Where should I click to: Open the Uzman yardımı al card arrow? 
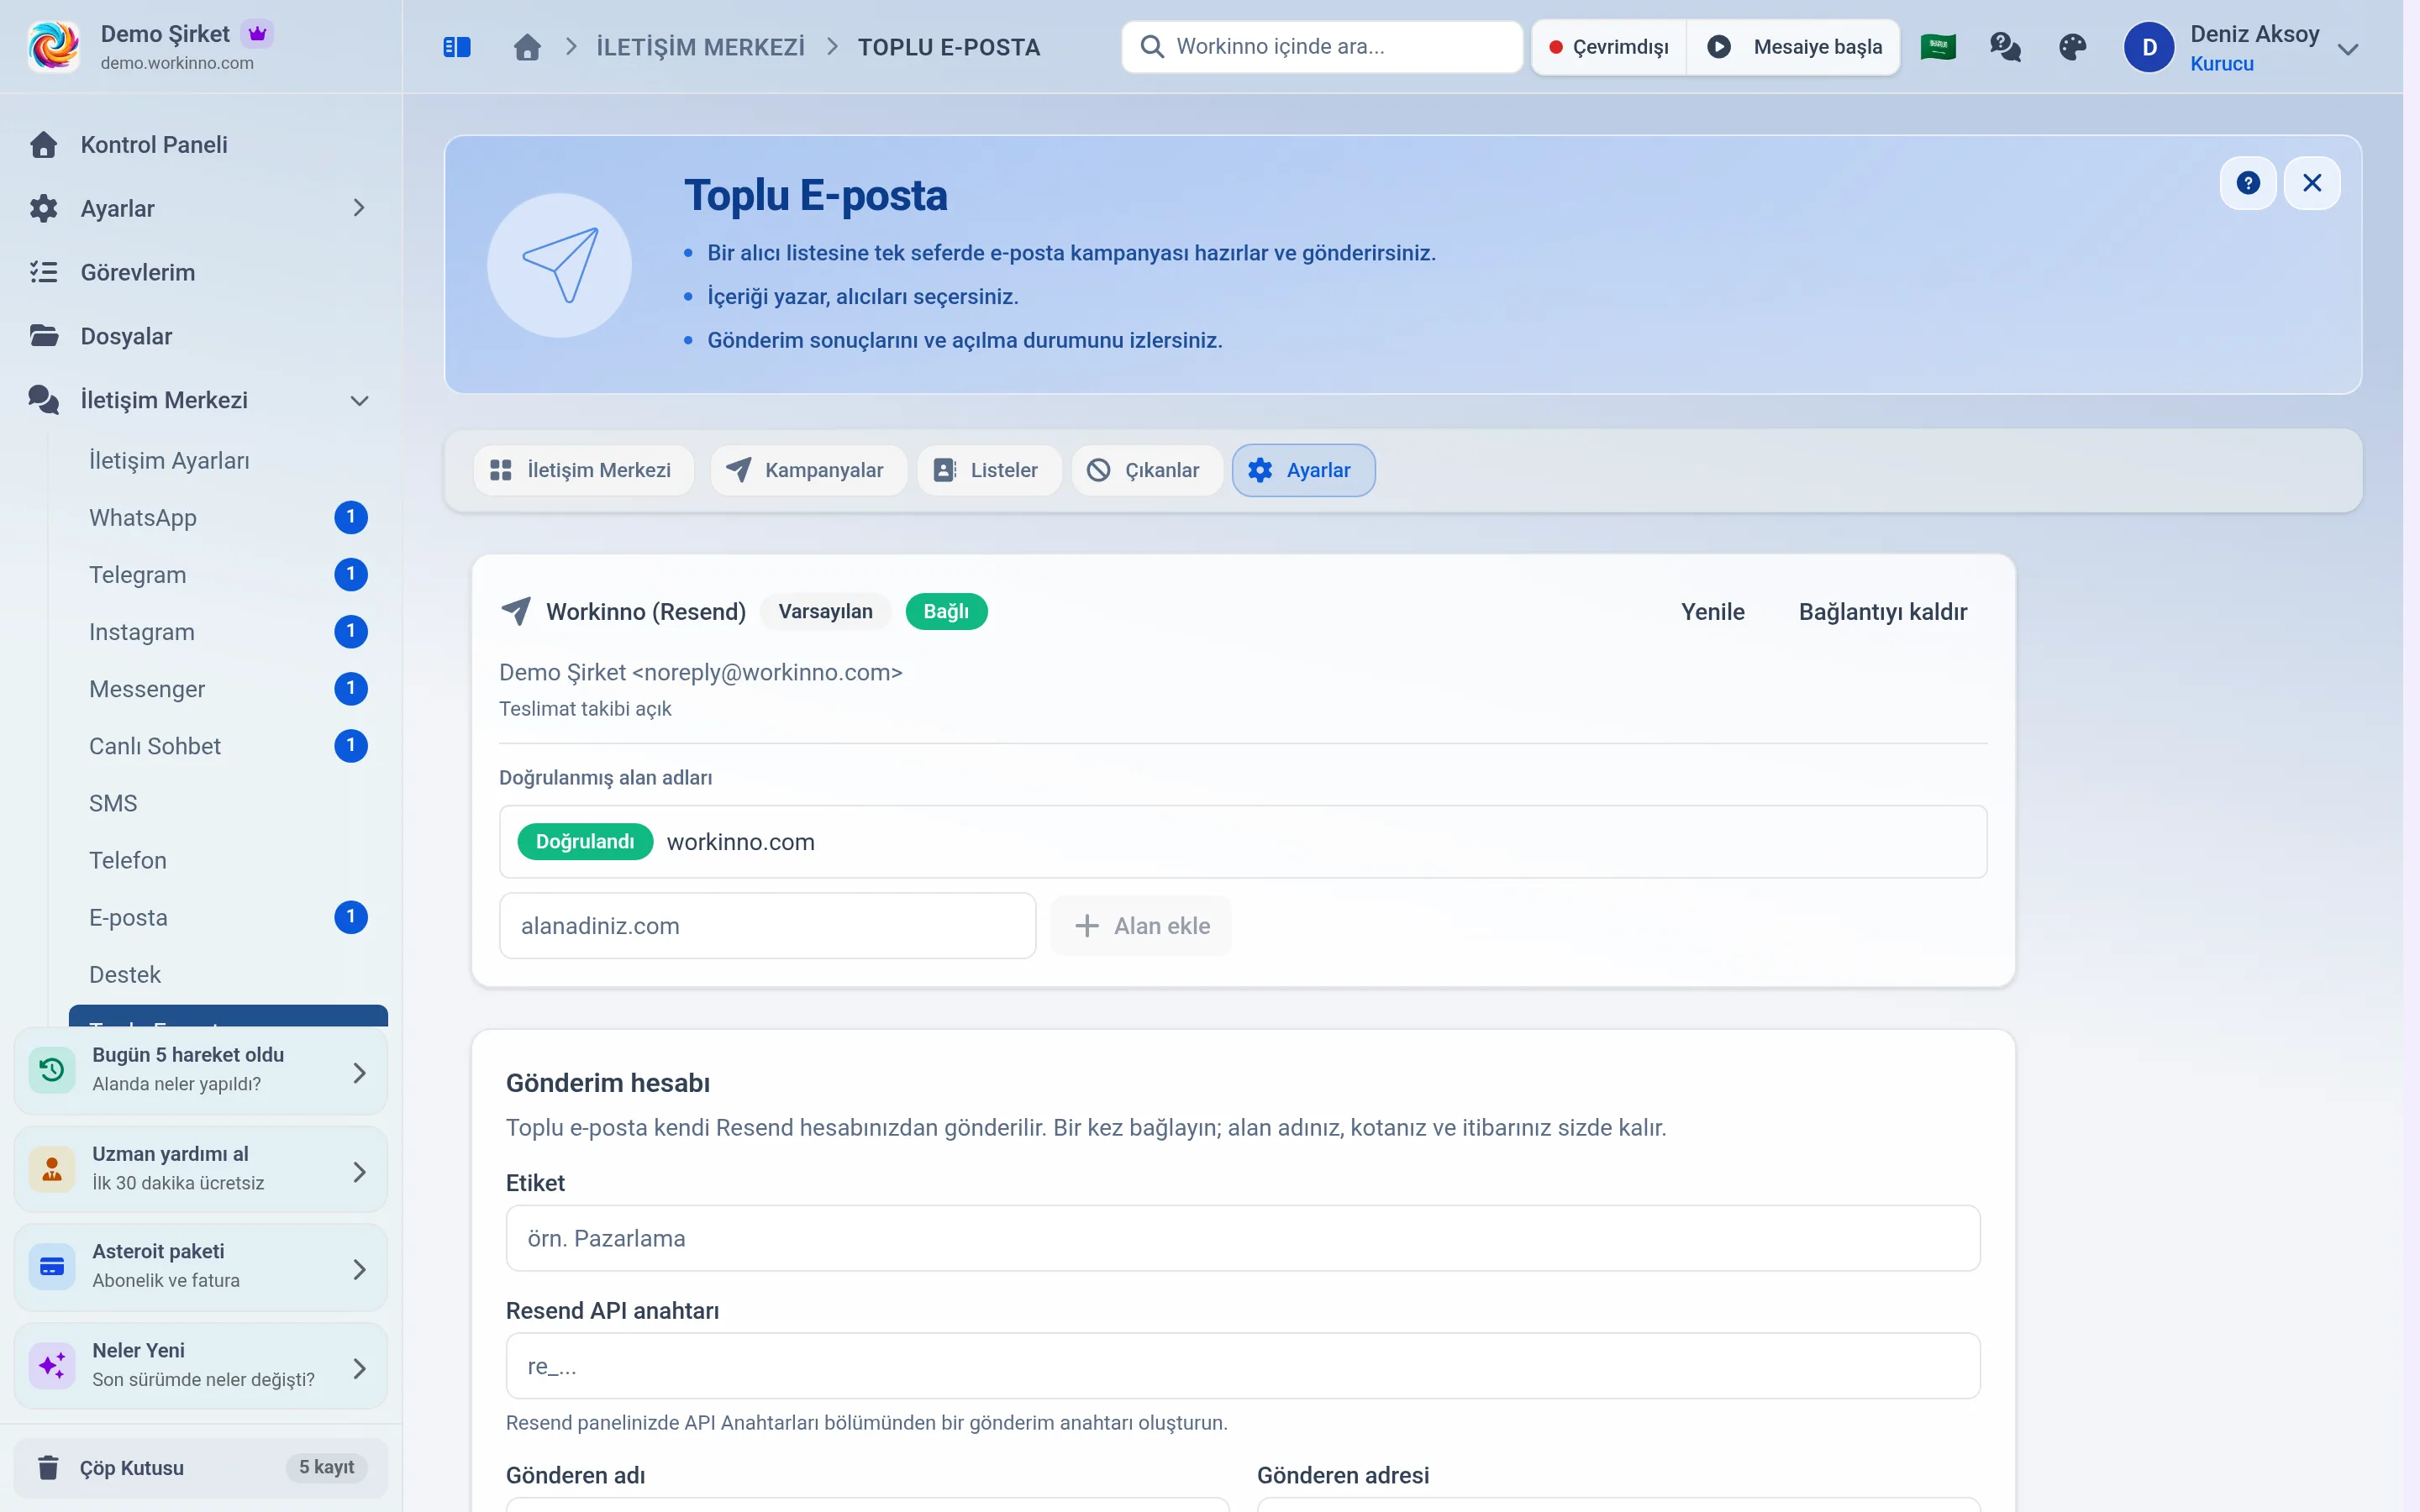tap(360, 1171)
